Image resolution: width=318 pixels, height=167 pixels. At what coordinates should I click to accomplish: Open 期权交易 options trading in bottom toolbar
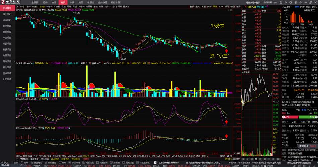point(88,163)
